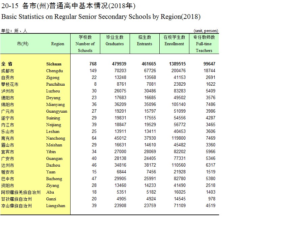Click the '单位：所、人' unit label
This screenshot has width=292, height=228.
[x=14, y=31]
